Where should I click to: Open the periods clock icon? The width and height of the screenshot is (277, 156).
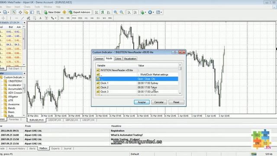(150, 12)
